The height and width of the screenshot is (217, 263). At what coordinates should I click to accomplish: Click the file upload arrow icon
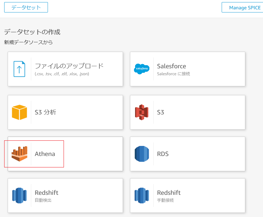(x=19, y=69)
